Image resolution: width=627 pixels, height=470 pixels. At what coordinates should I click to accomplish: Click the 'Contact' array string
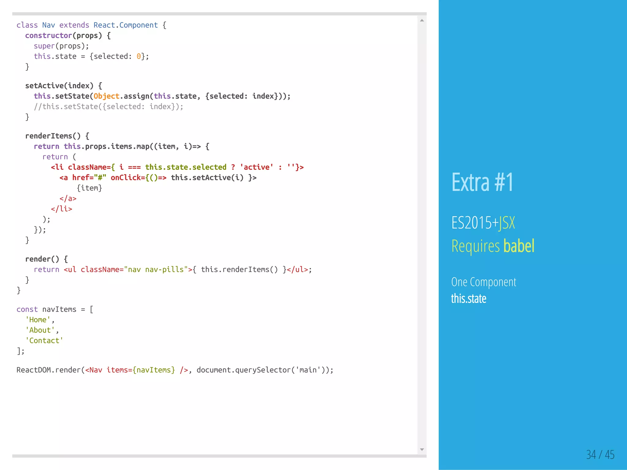[44, 341]
